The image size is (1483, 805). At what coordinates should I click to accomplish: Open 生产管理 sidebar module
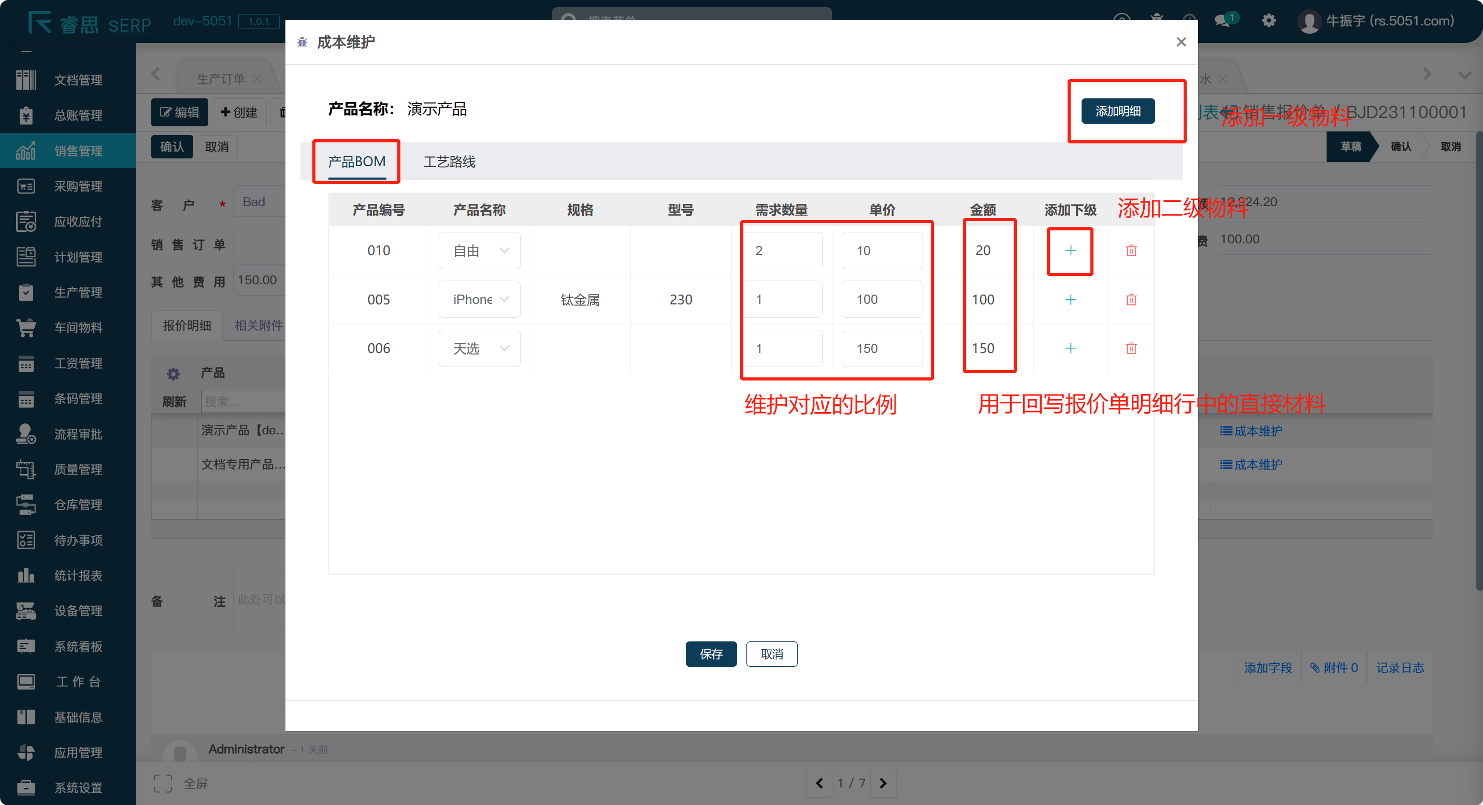(78, 292)
